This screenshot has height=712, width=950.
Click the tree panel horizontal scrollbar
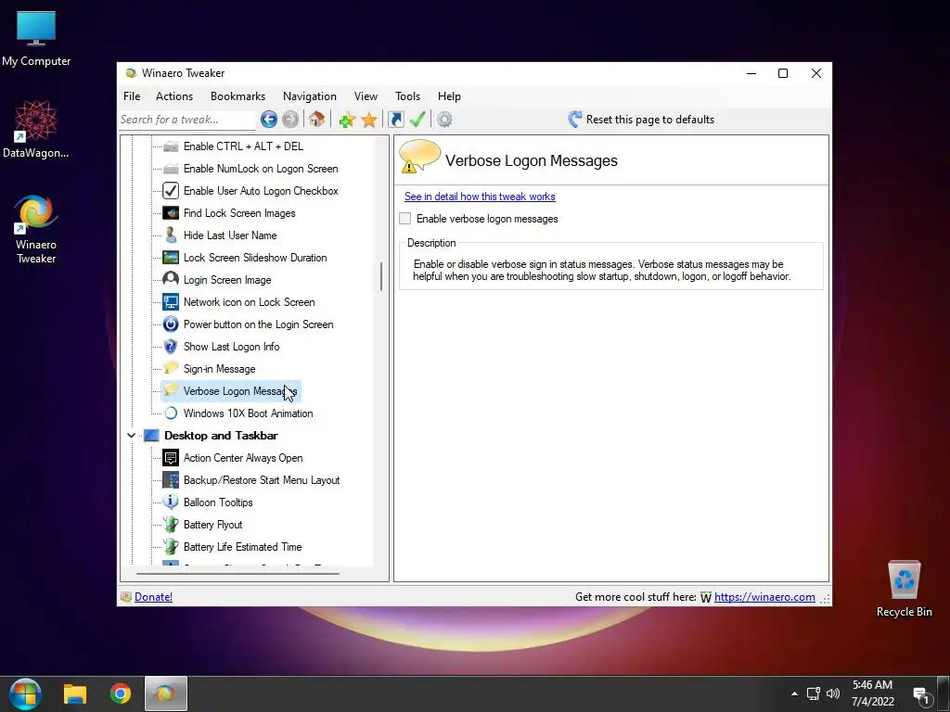(238, 573)
